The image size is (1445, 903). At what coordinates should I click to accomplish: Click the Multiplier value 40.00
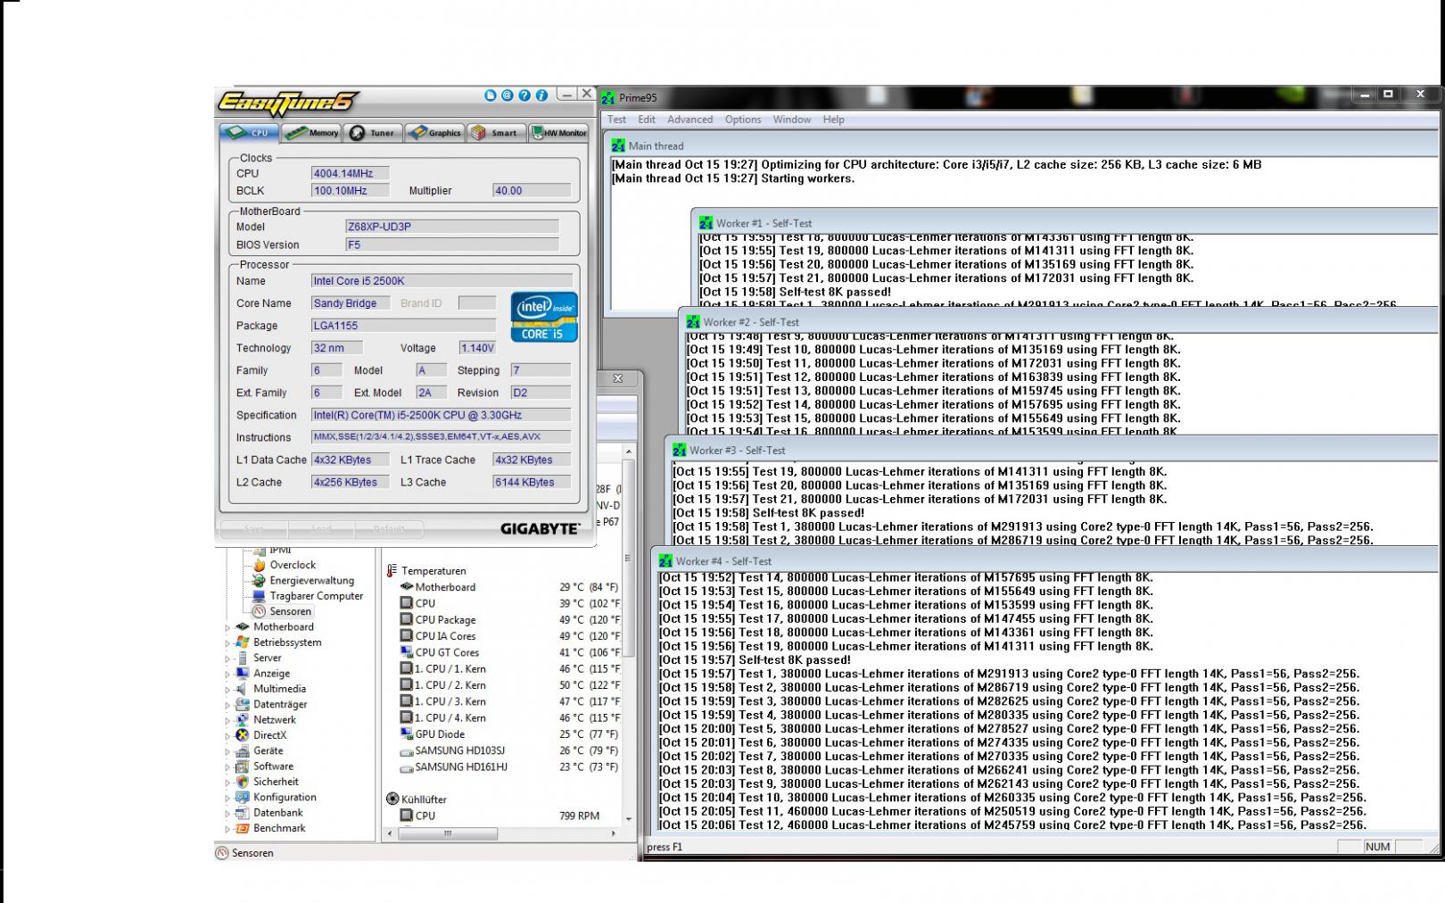pyautogui.click(x=532, y=190)
